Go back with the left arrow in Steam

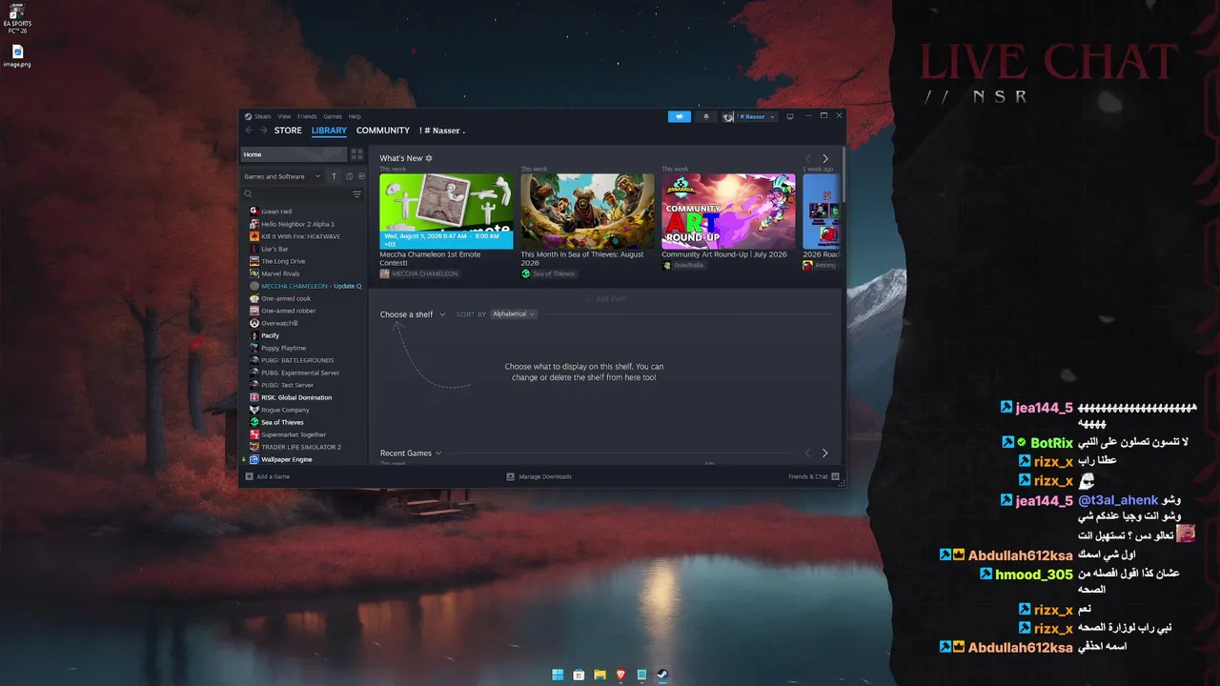coord(249,131)
